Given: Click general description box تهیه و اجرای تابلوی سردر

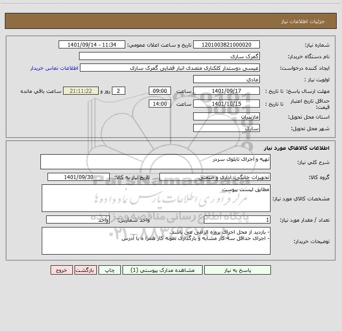Looking at the screenshot, I should 155,162.
